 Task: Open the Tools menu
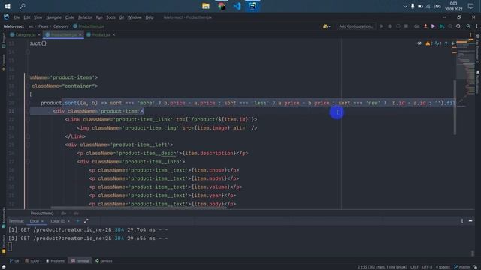pos(110,17)
